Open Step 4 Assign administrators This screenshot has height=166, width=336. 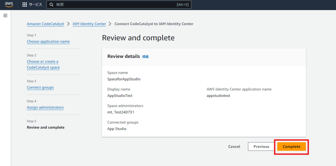coord(45,108)
